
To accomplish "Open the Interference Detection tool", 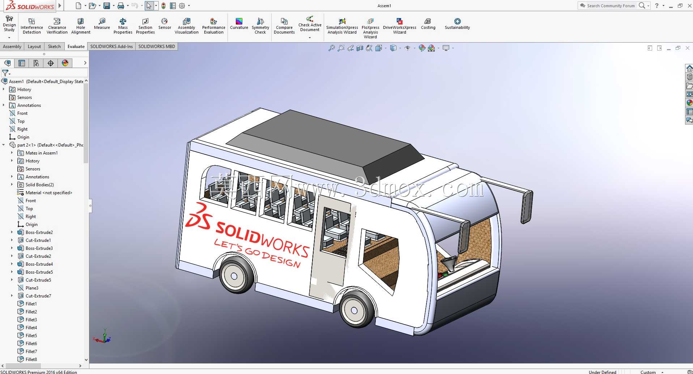I will (32, 26).
